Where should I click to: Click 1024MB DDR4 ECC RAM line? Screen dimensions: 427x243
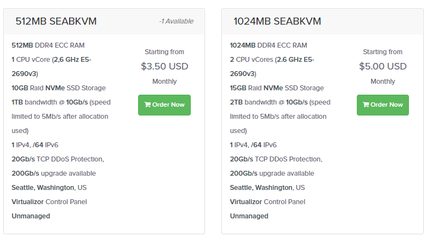click(x=268, y=45)
